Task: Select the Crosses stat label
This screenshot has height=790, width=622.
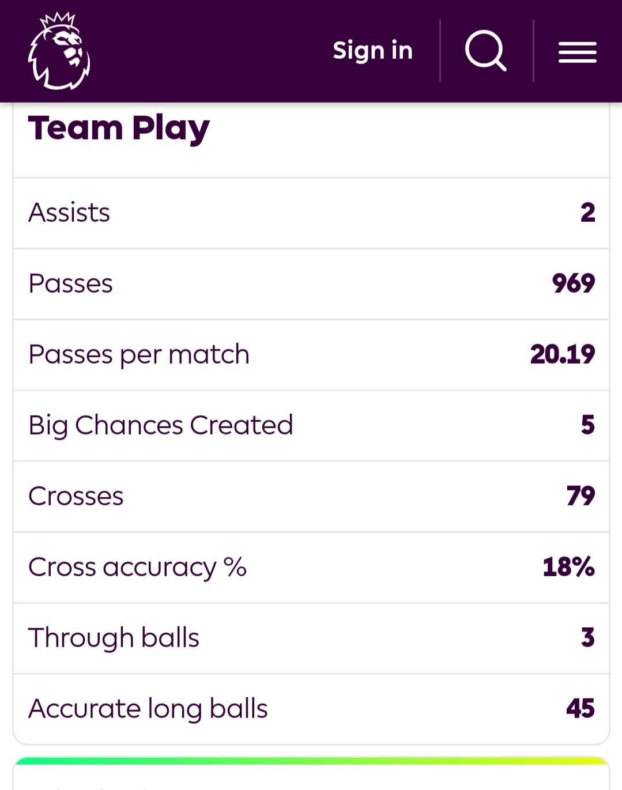Action: (76, 496)
